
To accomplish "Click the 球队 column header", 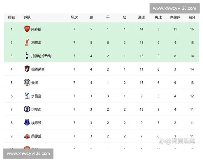I will tap(27, 17).
